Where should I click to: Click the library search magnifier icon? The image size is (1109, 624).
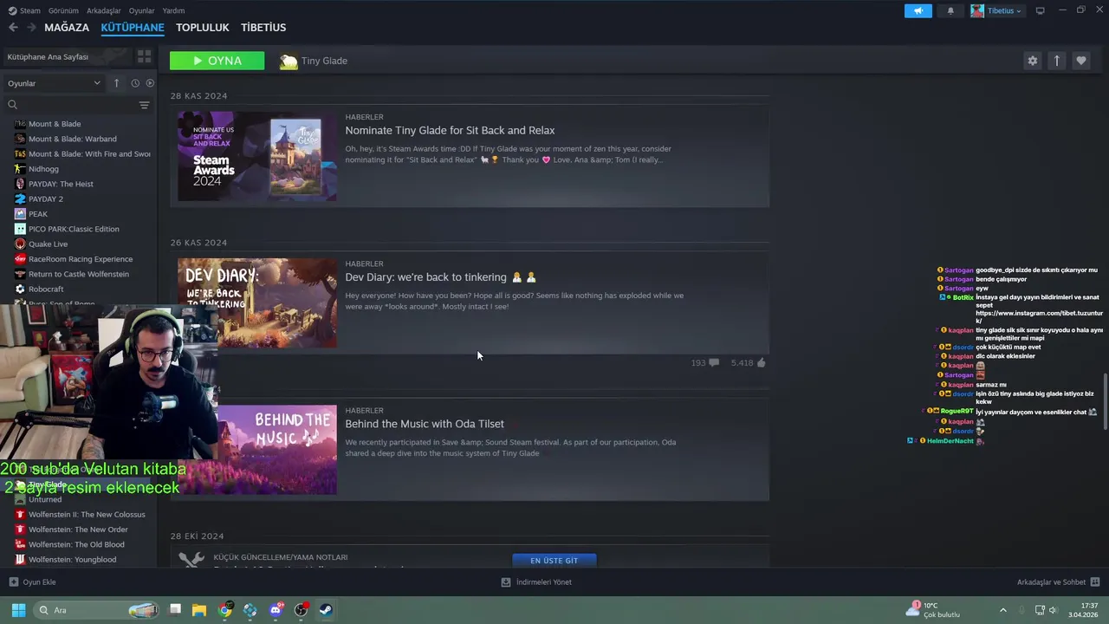pyautogui.click(x=12, y=105)
